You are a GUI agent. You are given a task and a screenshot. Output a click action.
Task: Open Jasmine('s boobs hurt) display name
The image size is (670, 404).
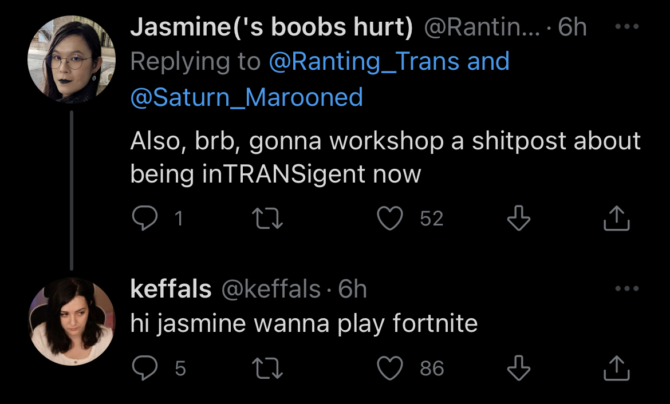coord(272,27)
